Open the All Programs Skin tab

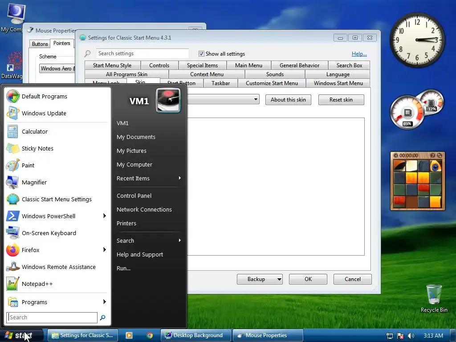[126, 74]
